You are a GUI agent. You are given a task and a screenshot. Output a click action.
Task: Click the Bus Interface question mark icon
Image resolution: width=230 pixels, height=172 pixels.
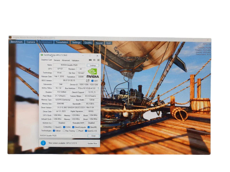[x=98, y=88]
